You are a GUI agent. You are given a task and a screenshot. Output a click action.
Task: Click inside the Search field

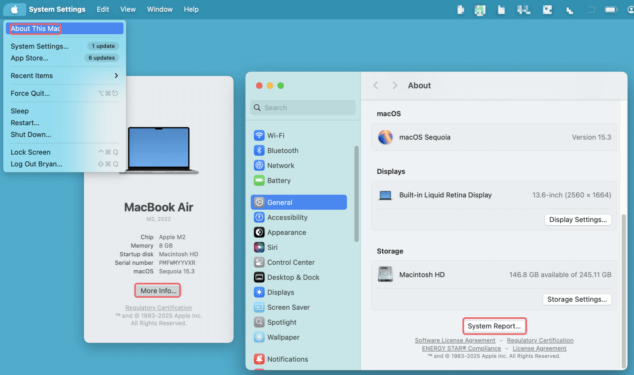[x=302, y=108]
